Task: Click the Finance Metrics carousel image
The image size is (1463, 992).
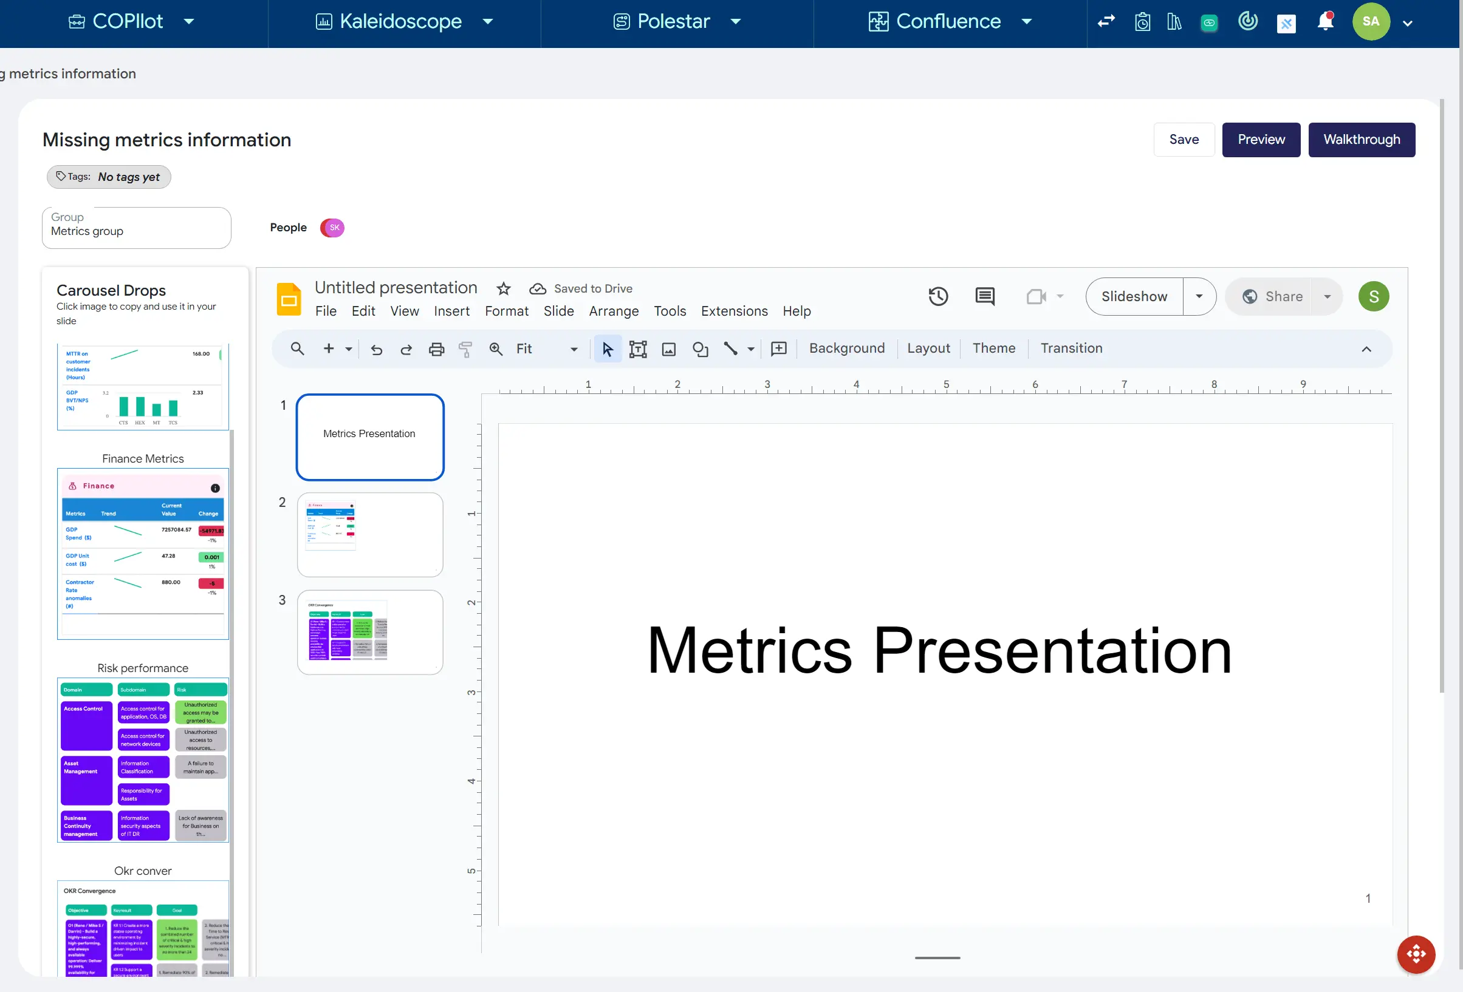Action: (x=143, y=554)
